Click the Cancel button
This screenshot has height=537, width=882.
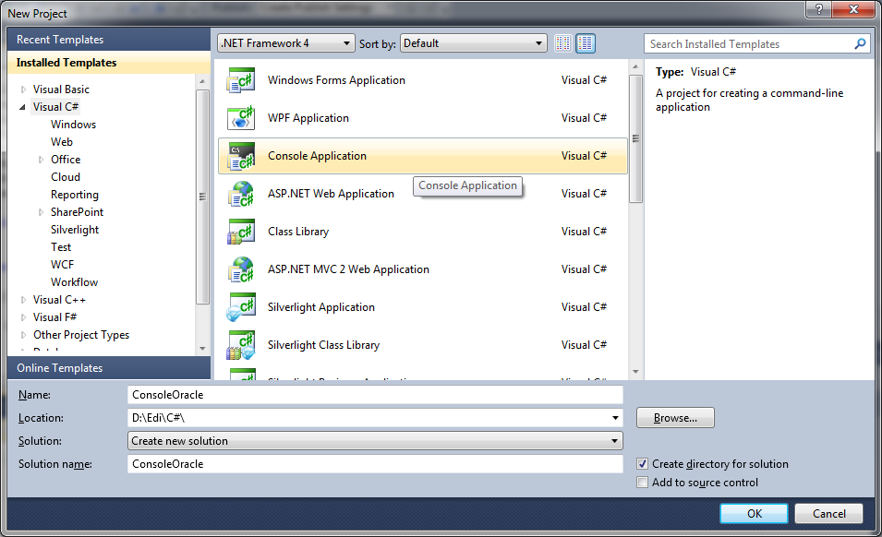pyautogui.click(x=828, y=513)
